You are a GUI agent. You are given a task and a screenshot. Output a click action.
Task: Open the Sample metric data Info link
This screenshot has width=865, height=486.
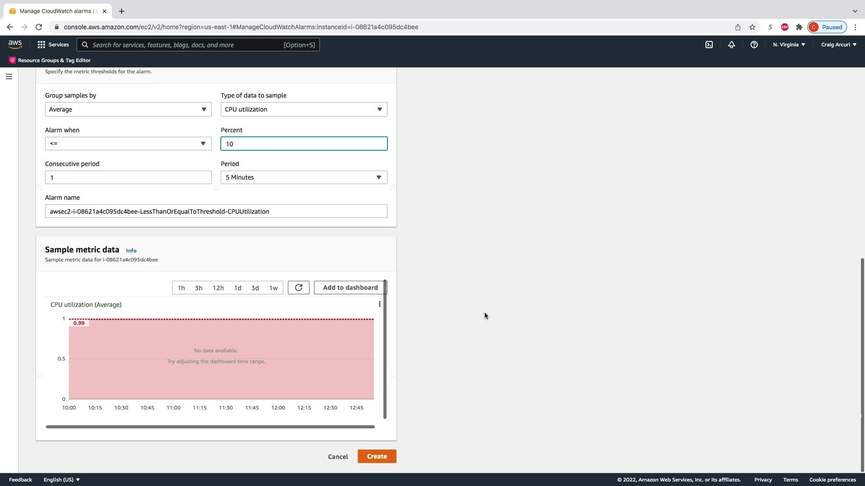(131, 251)
